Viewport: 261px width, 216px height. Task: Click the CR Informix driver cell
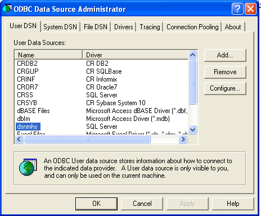101,79
